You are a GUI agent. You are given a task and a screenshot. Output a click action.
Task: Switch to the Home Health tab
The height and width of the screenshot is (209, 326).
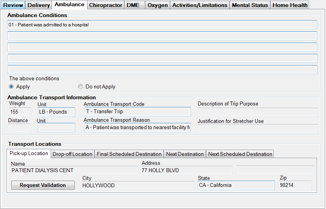click(290, 5)
